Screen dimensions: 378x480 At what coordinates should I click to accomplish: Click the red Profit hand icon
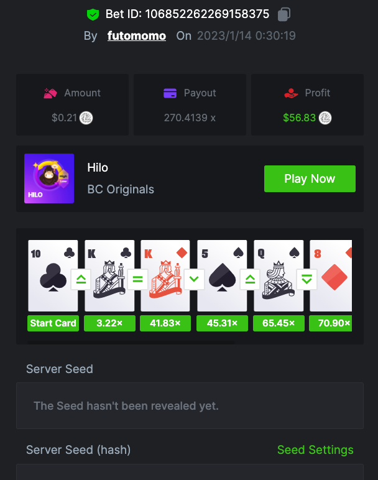pos(291,93)
